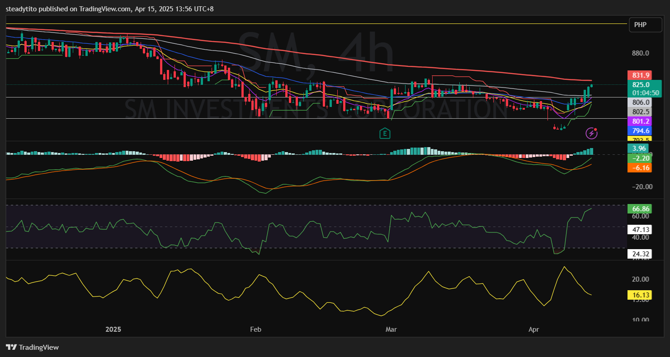Click the purple 801.2 price label
The width and height of the screenshot is (670, 357).
click(x=641, y=121)
